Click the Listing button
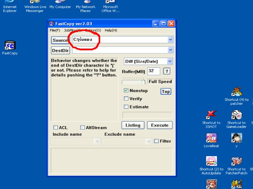253x189 pixels. [x=133, y=125]
